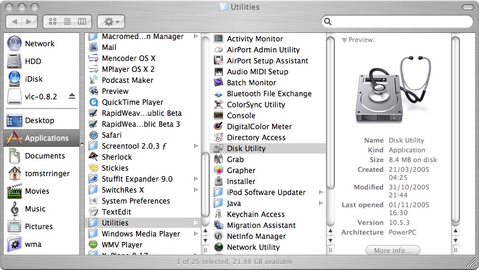
Task: Expand the Screentool 2.0.3 folder arrow
Action: tap(196, 146)
